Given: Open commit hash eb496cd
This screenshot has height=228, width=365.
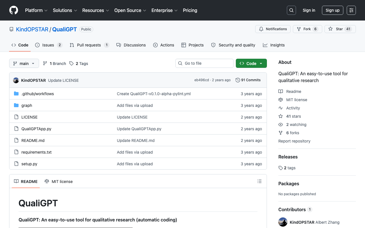Looking at the screenshot, I should pyautogui.click(x=202, y=80).
